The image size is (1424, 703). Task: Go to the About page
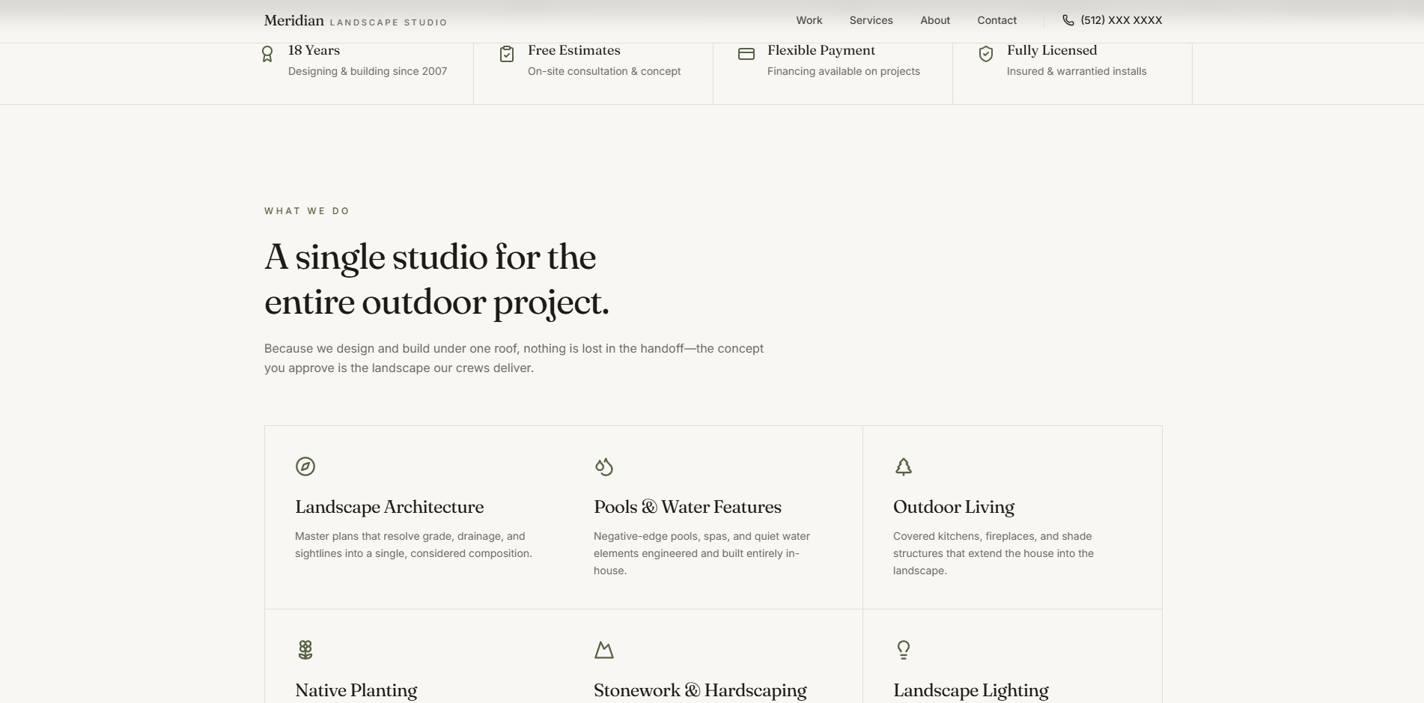coord(935,20)
